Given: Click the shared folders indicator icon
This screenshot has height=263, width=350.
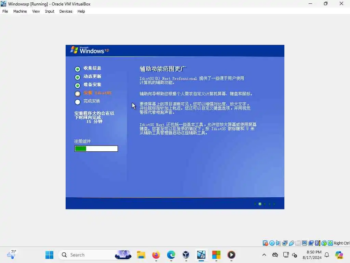Looking at the screenshot, I should click(x=298, y=243).
